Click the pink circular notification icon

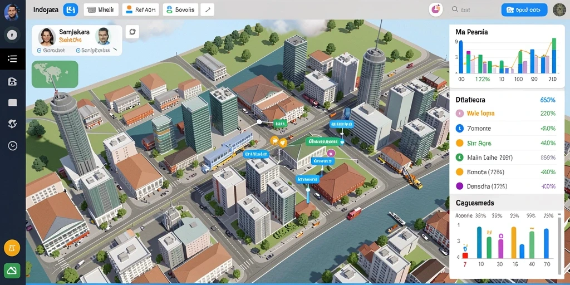click(436, 10)
